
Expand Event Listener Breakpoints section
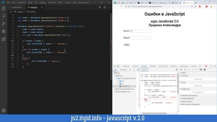tap(198, 104)
